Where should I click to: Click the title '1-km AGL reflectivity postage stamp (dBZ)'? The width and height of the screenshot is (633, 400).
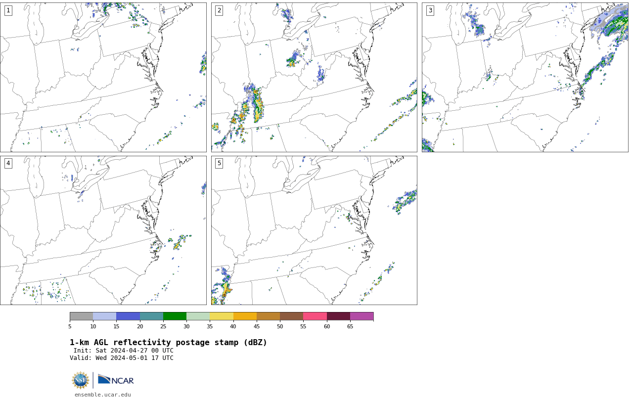tap(168, 343)
